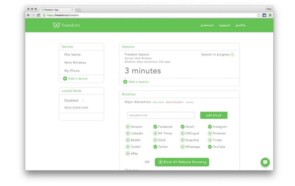This screenshot has width=295, height=186.
Task: Open the Chrome hamburger menu
Action: [x=270, y=15]
